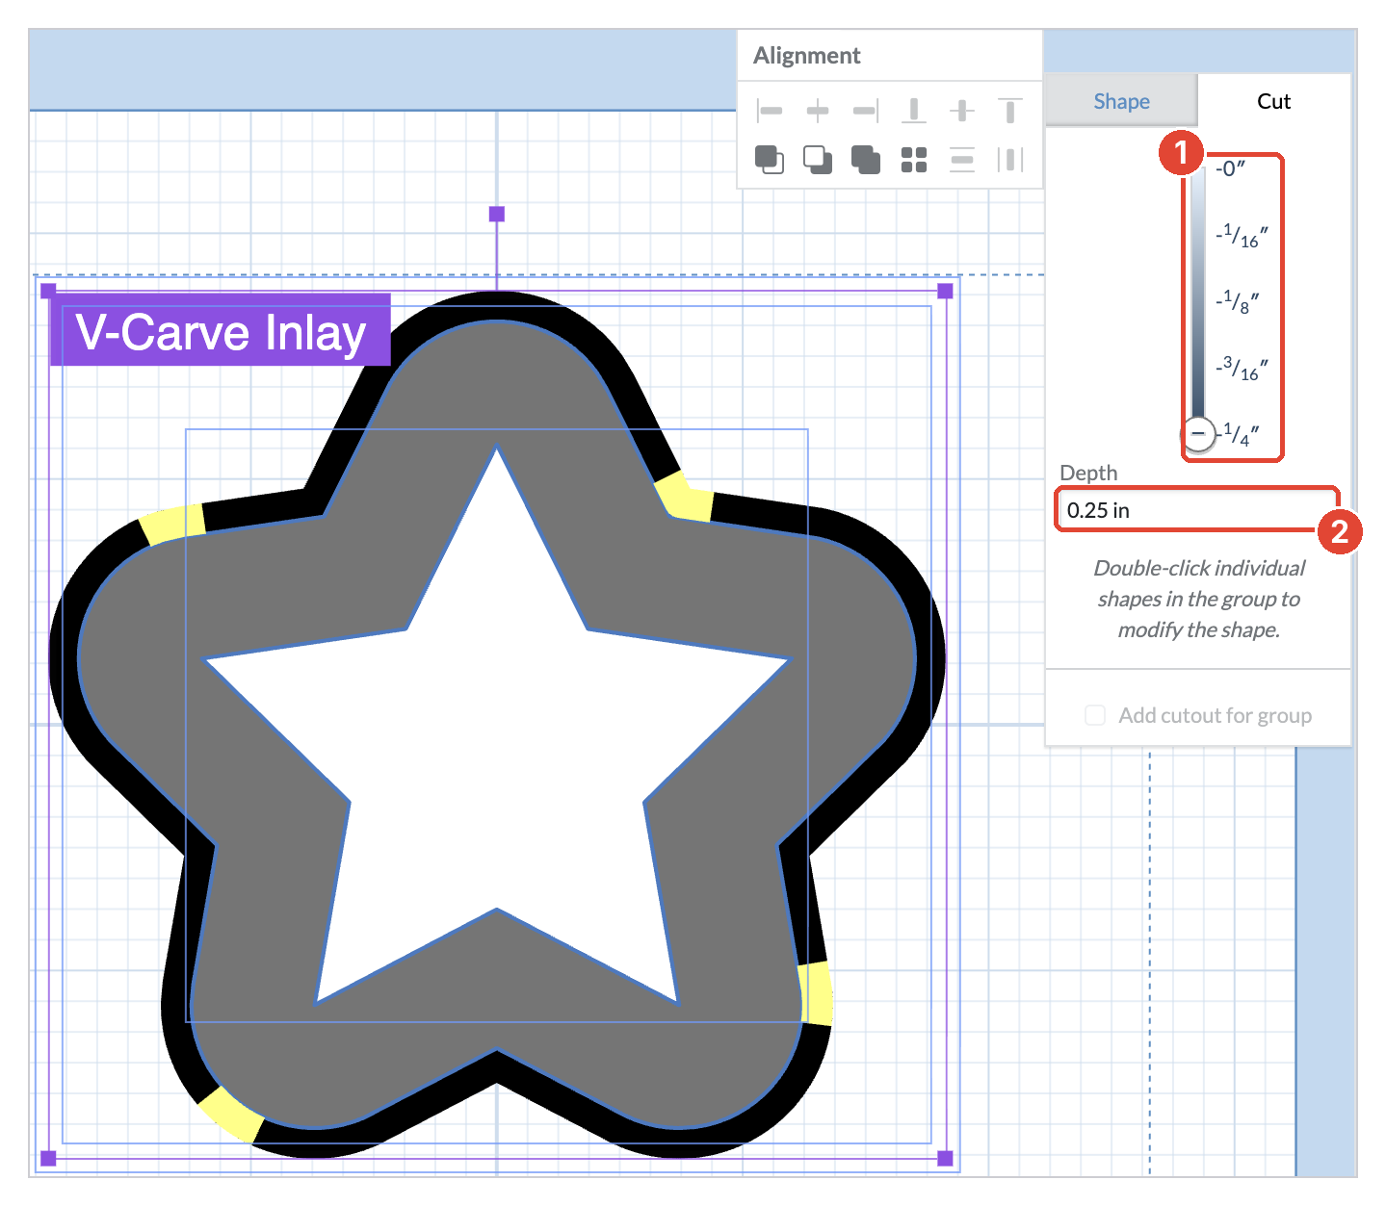
Task: Distribute shapes horizontally
Action: point(1009,160)
